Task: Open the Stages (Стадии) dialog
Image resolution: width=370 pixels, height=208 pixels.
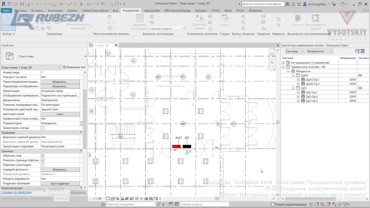Action: tap(224, 21)
